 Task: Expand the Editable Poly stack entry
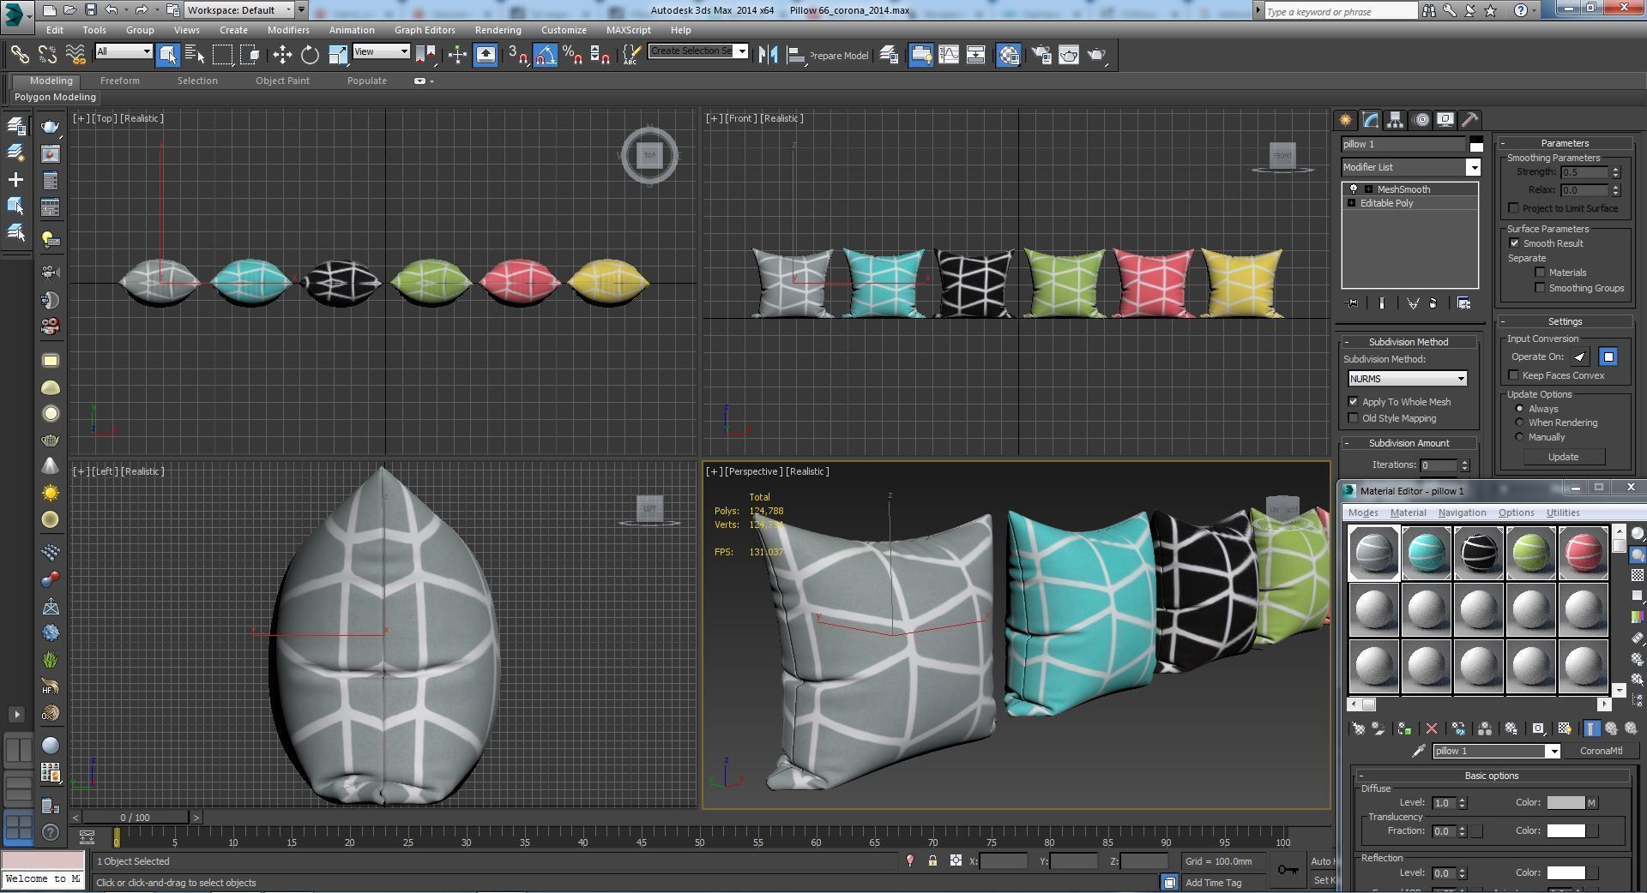pyautogui.click(x=1352, y=203)
